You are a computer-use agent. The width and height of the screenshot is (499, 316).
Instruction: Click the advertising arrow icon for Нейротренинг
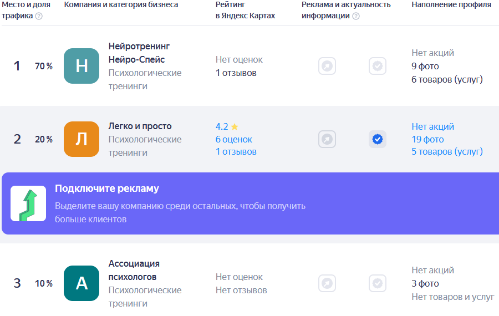coord(327,66)
